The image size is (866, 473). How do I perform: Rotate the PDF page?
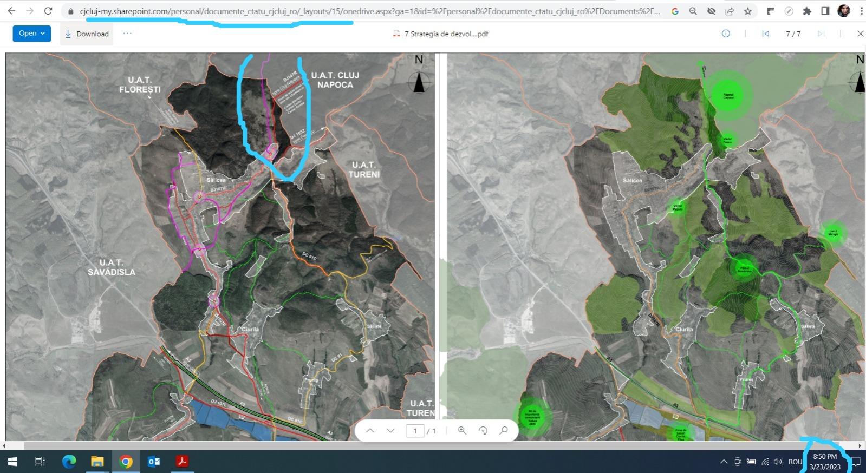tap(483, 430)
